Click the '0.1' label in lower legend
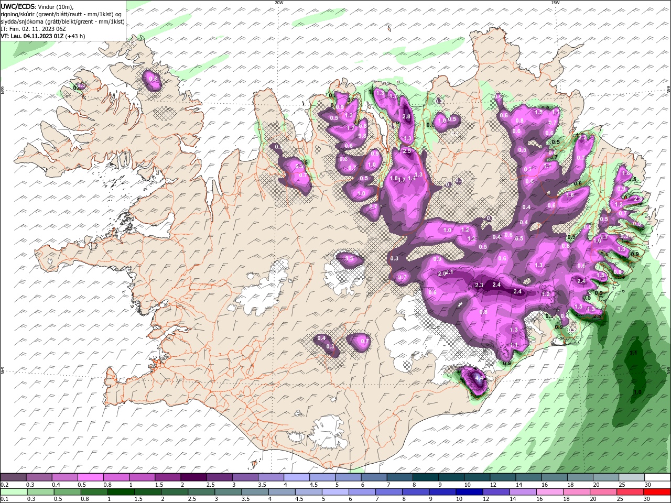The width and height of the screenshot is (671, 503). (x=4, y=499)
